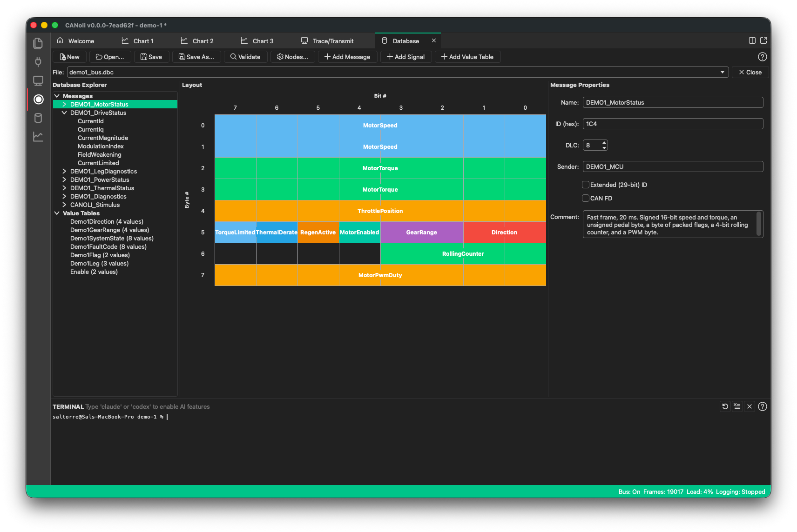Viewport: 797px width, 532px height.
Task: Click the pop-out window icon
Action: 763,40
